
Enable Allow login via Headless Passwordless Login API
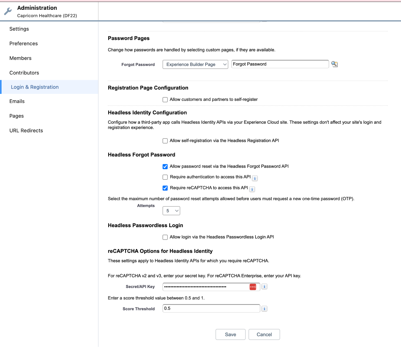click(165, 237)
